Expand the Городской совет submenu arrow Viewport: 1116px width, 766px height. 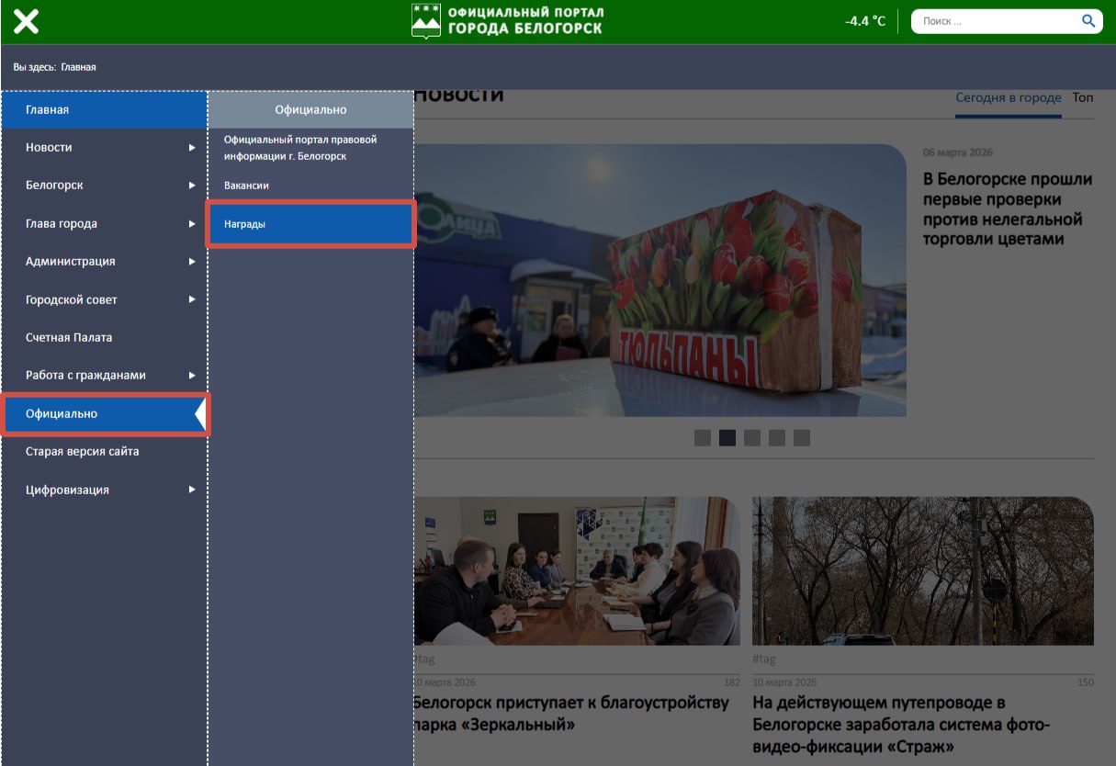click(192, 299)
